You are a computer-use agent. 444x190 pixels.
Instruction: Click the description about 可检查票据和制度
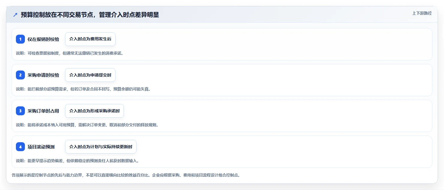tap(70, 53)
